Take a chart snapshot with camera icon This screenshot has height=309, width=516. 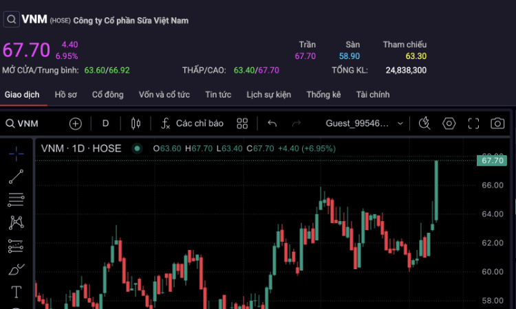(497, 124)
